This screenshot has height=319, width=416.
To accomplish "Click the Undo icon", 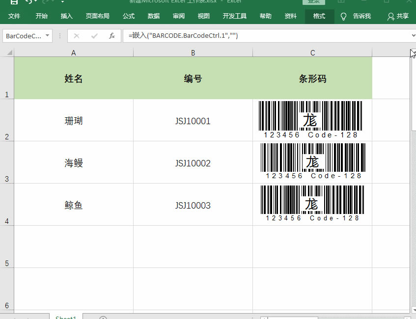I will [28, 3].
